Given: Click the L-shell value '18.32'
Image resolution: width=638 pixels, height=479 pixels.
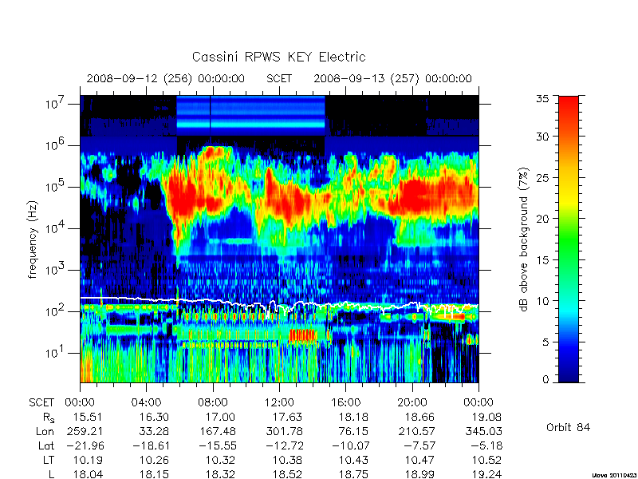Looking at the screenshot, I should 221,474.
